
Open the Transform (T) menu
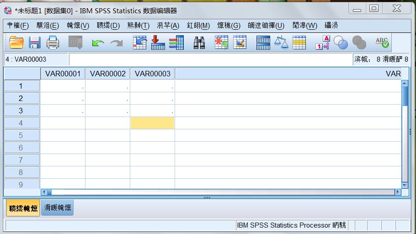coord(138,26)
